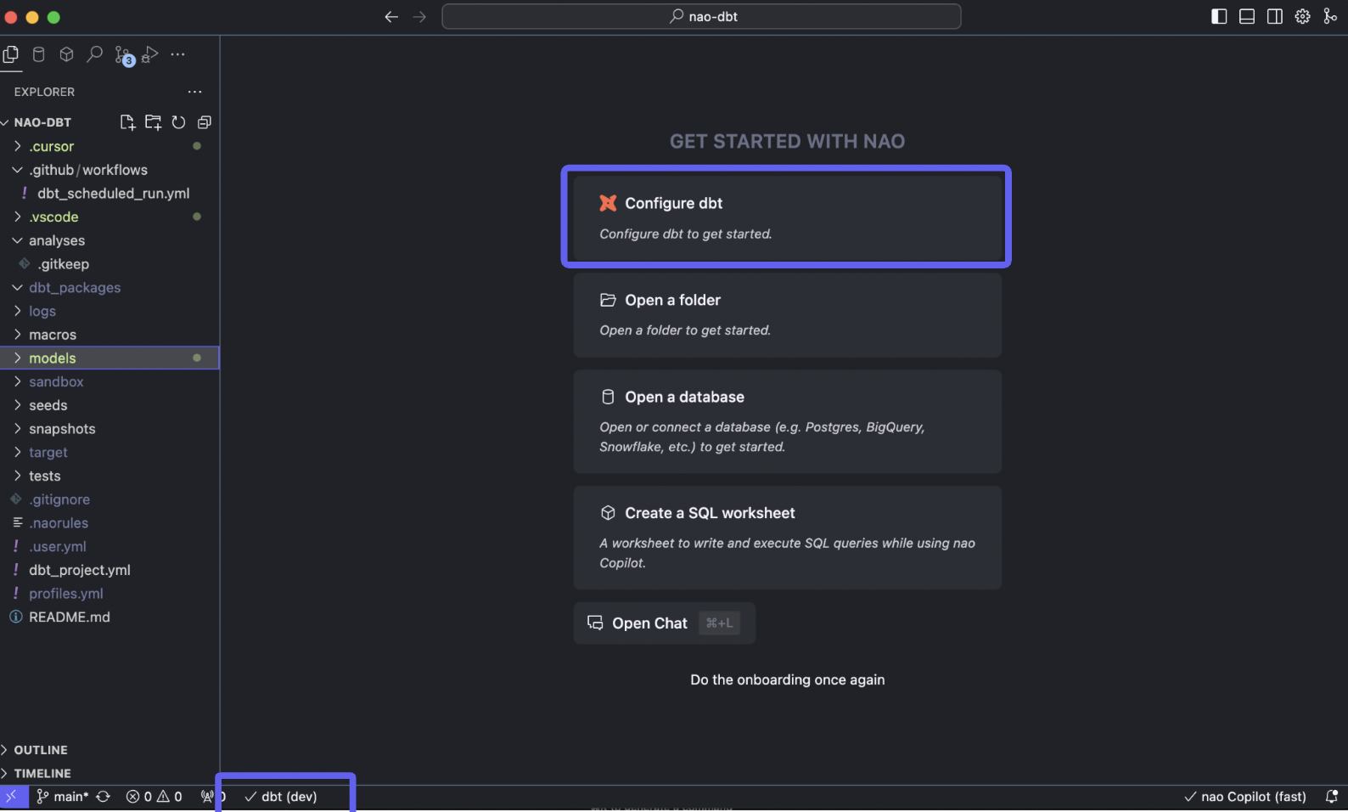
Task: Open the settings gear in title bar
Action: tap(1303, 16)
